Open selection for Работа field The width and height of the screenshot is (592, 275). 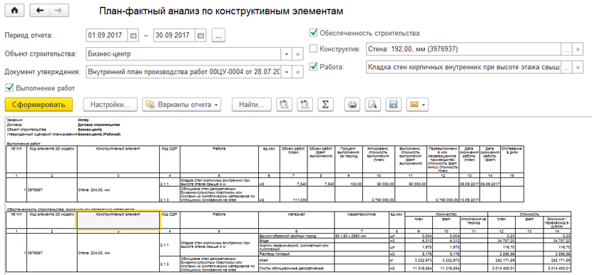point(567,67)
